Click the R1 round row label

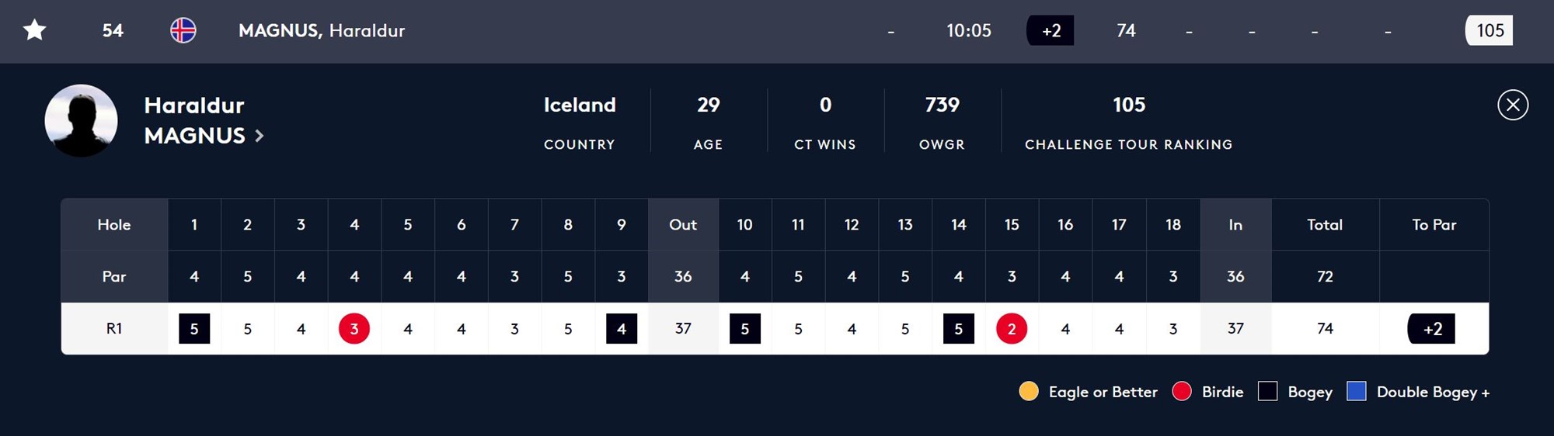tap(114, 329)
